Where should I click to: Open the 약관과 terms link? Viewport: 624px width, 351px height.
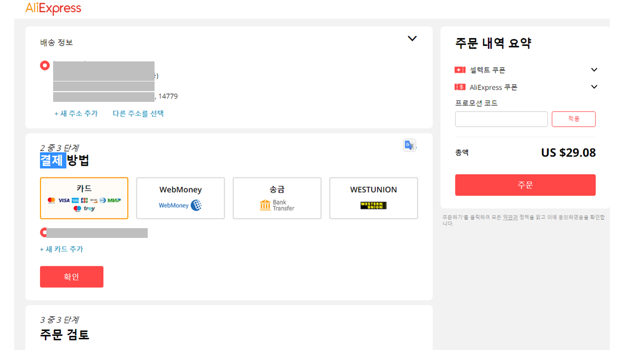(x=510, y=217)
